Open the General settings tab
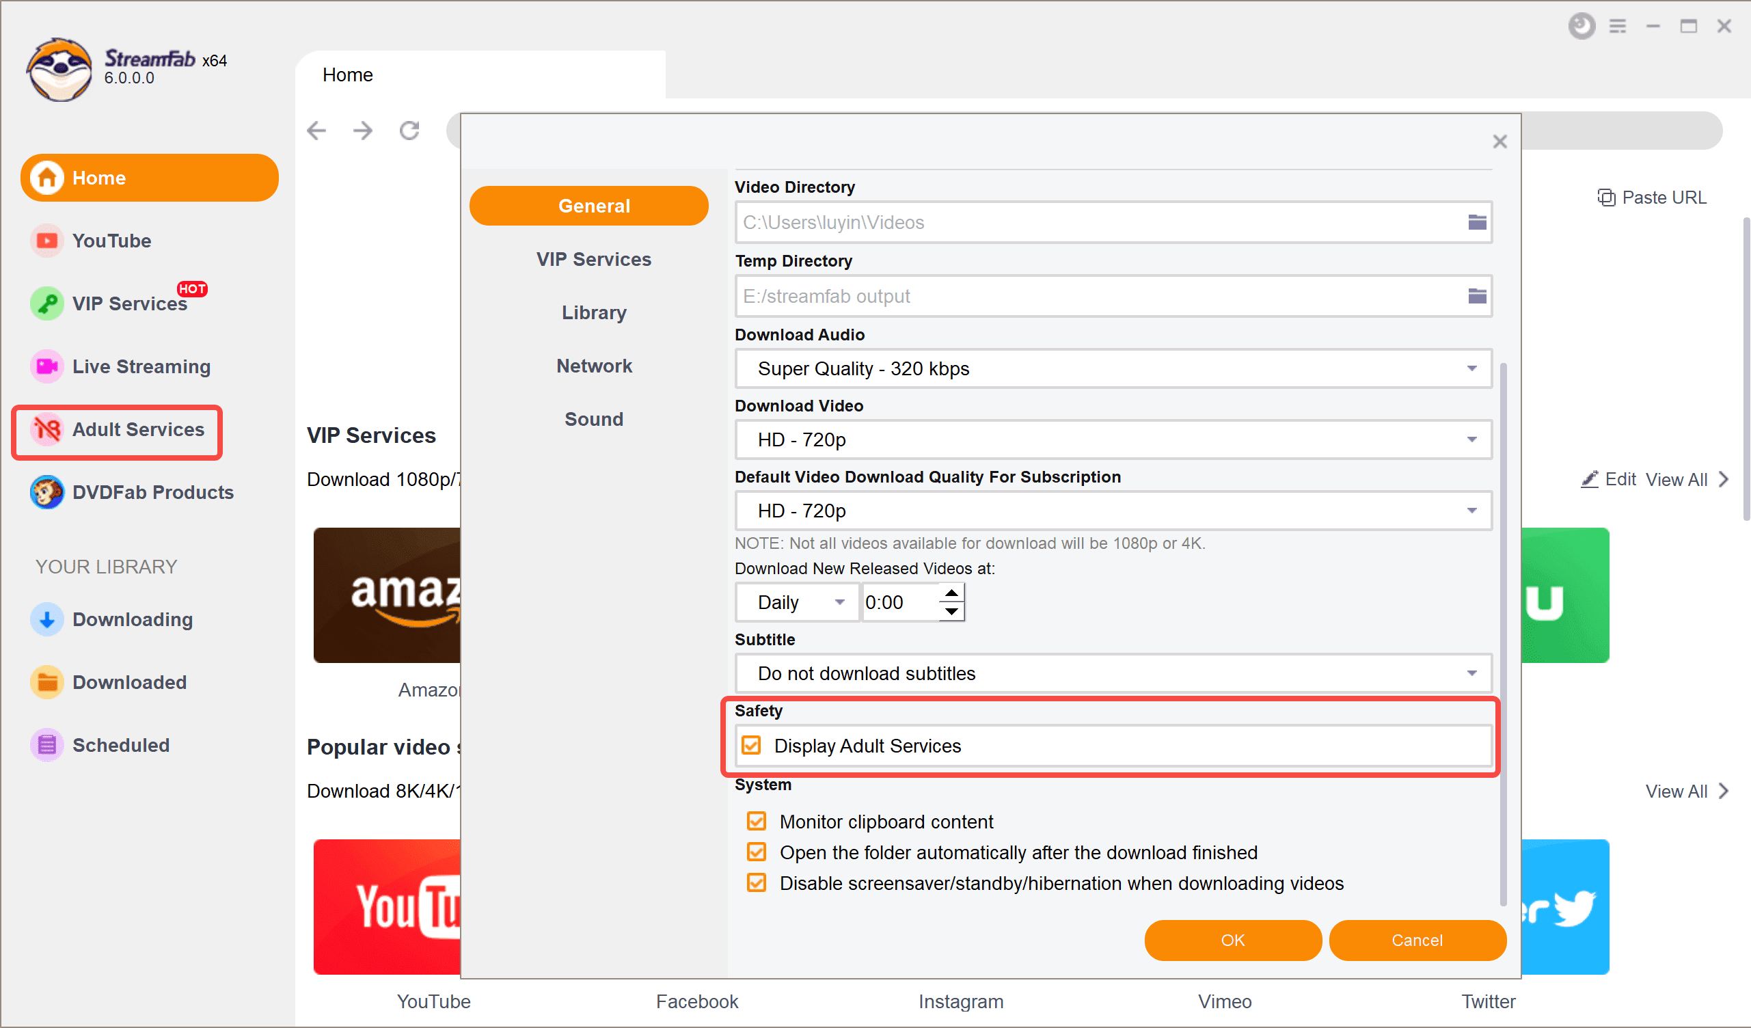1751x1028 pixels. [x=593, y=204]
